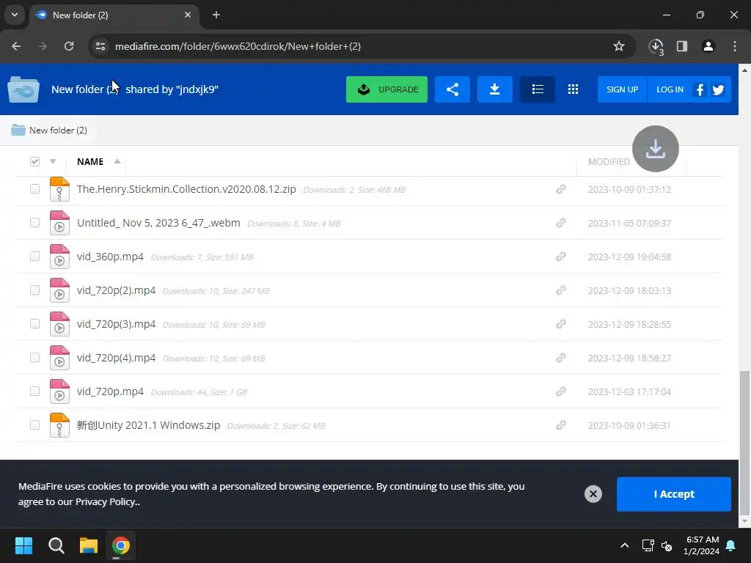Click SIGN UP
The image size is (751, 563).
pos(622,89)
